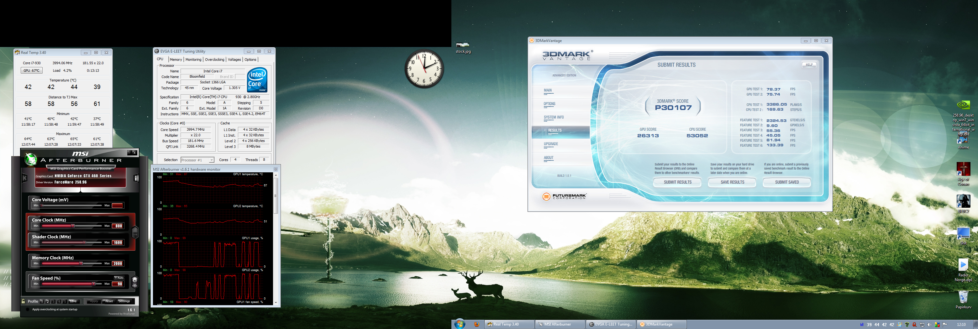The image size is (978, 329).
Task: Adjust the Core Voltage slider
Action: 71,205
